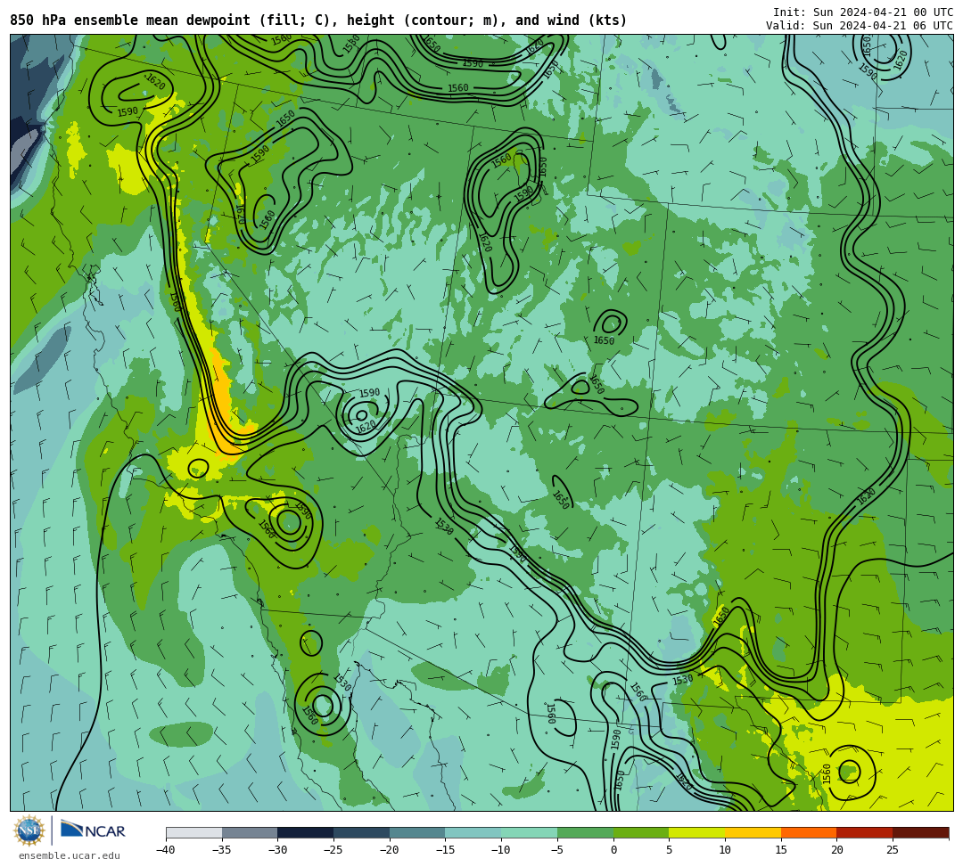Click the -15 to -10 light teal colorbar swatch
963x867 pixels.
pos(473,832)
